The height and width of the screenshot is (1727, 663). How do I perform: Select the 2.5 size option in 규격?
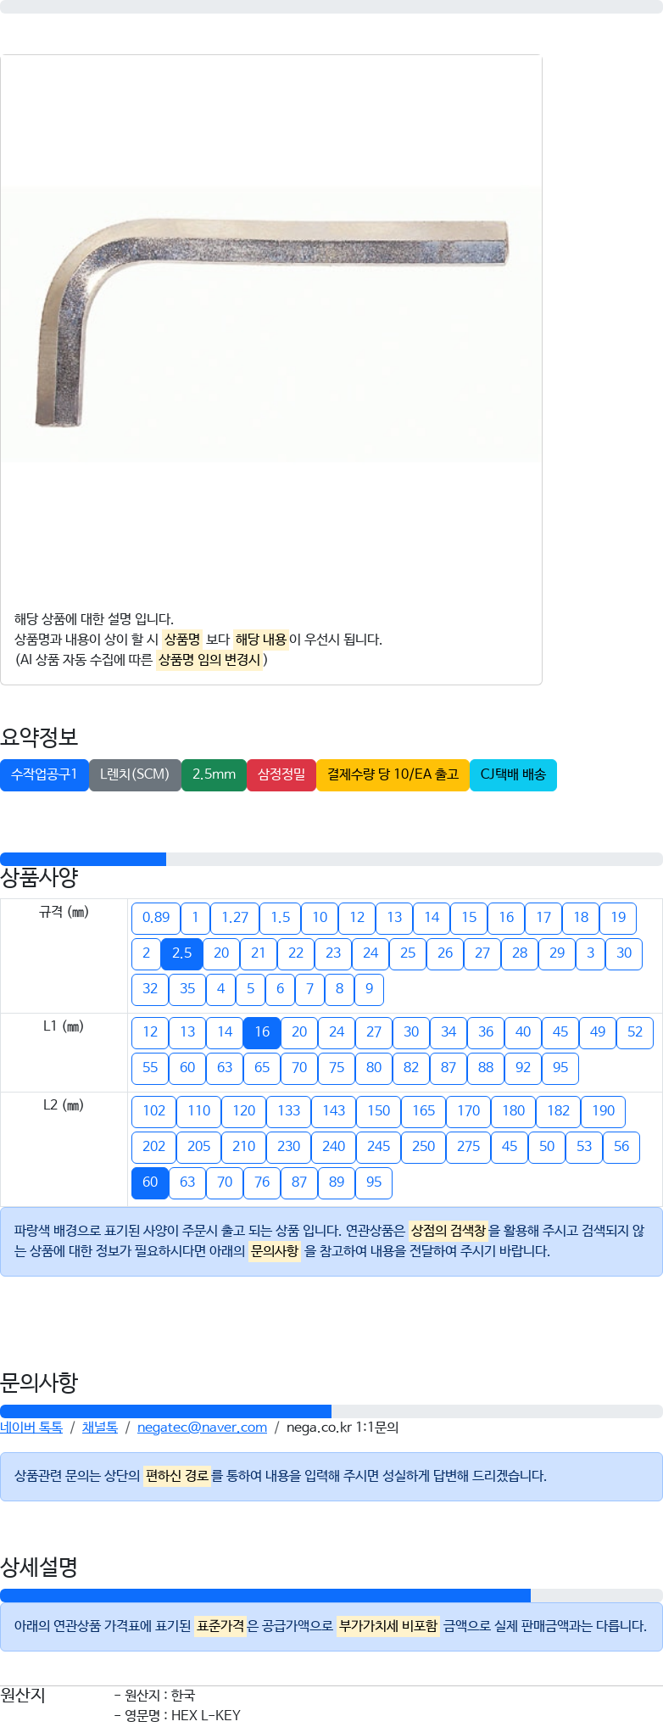[181, 953]
